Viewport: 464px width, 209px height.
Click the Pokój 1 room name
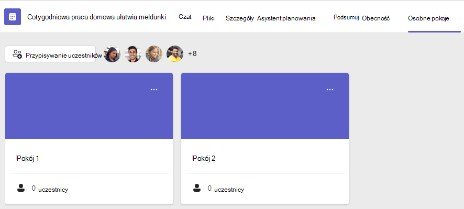point(28,158)
